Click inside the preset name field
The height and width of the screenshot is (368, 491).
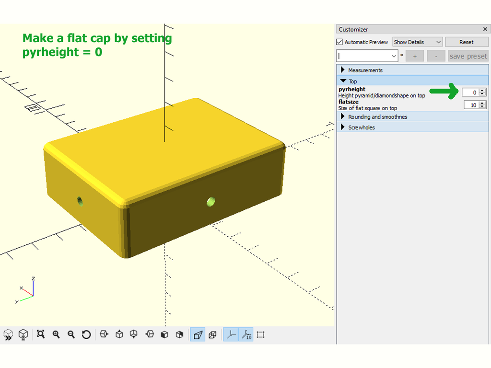coord(364,56)
